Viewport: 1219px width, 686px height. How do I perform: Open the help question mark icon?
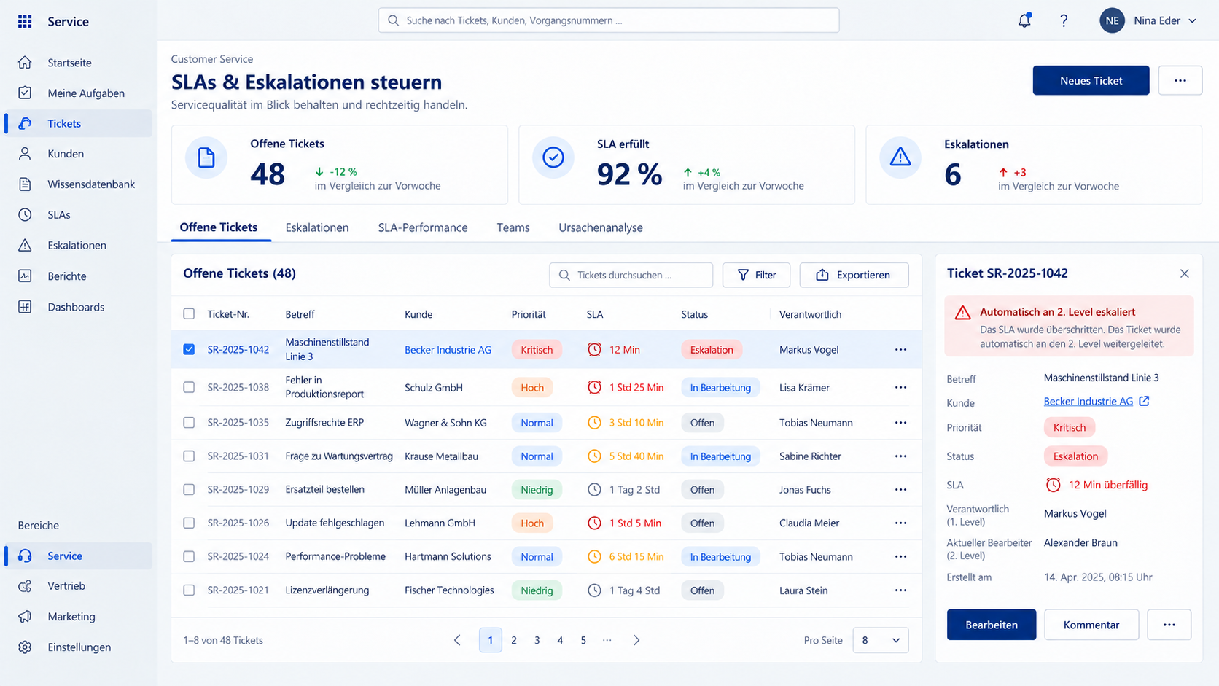click(1064, 20)
